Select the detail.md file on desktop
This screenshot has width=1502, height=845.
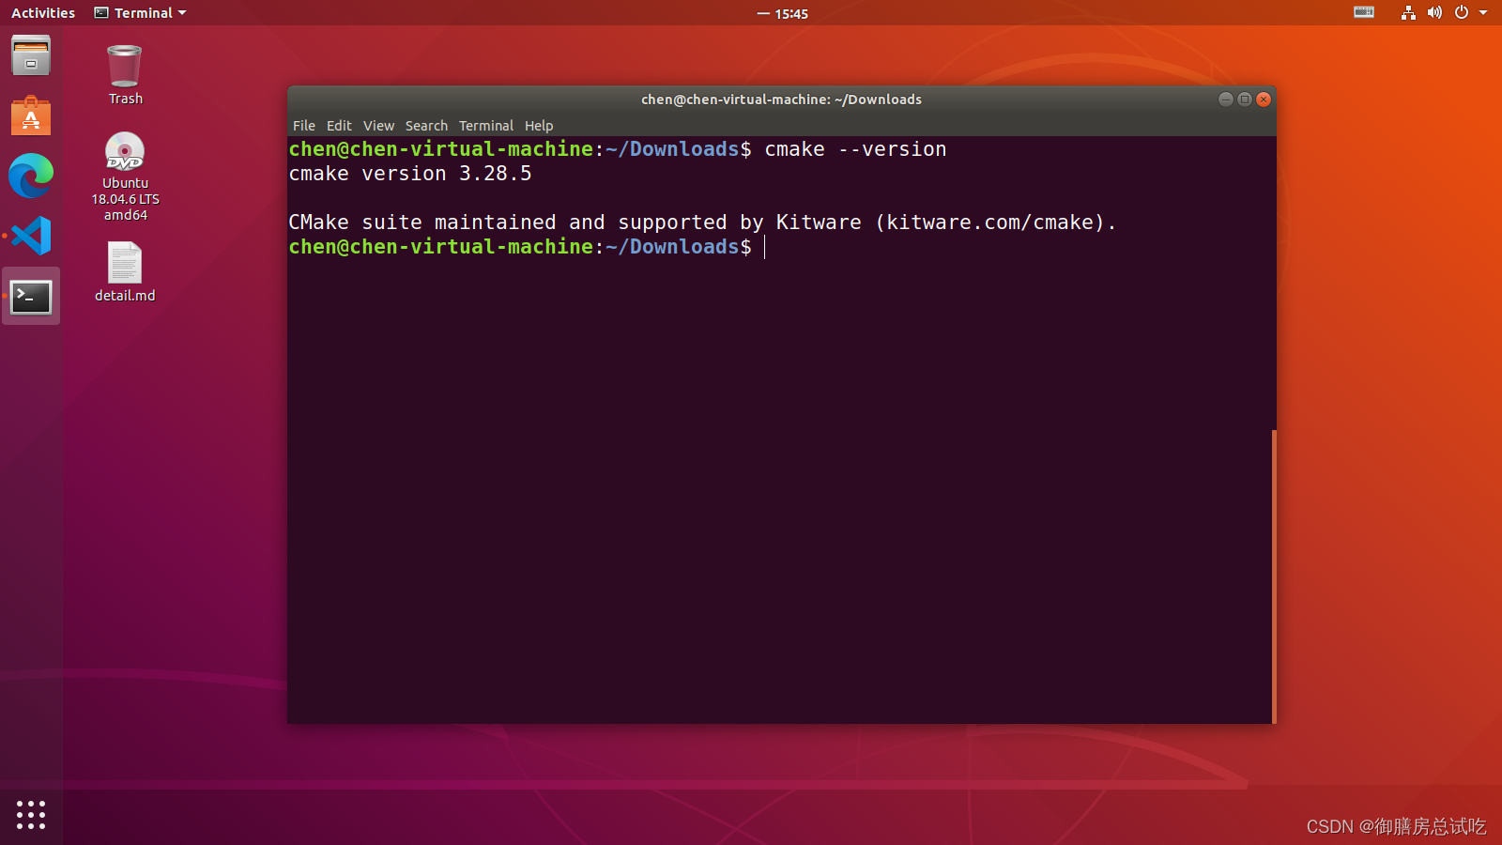click(125, 272)
